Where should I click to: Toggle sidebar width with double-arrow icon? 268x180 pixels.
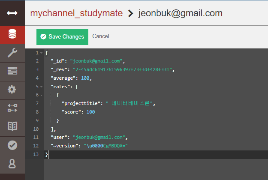click(x=12, y=13)
